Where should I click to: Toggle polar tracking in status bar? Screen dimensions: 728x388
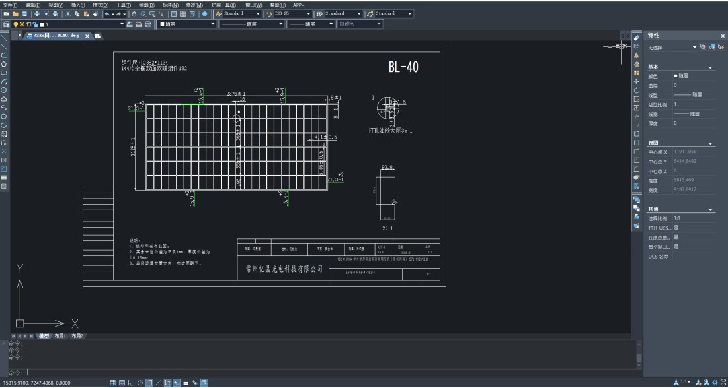click(x=140, y=383)
